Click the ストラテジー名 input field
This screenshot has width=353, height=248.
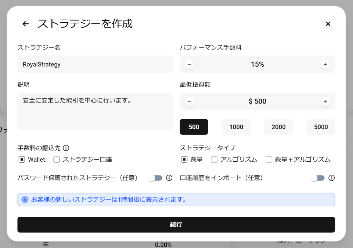click(x=95, y=64)
